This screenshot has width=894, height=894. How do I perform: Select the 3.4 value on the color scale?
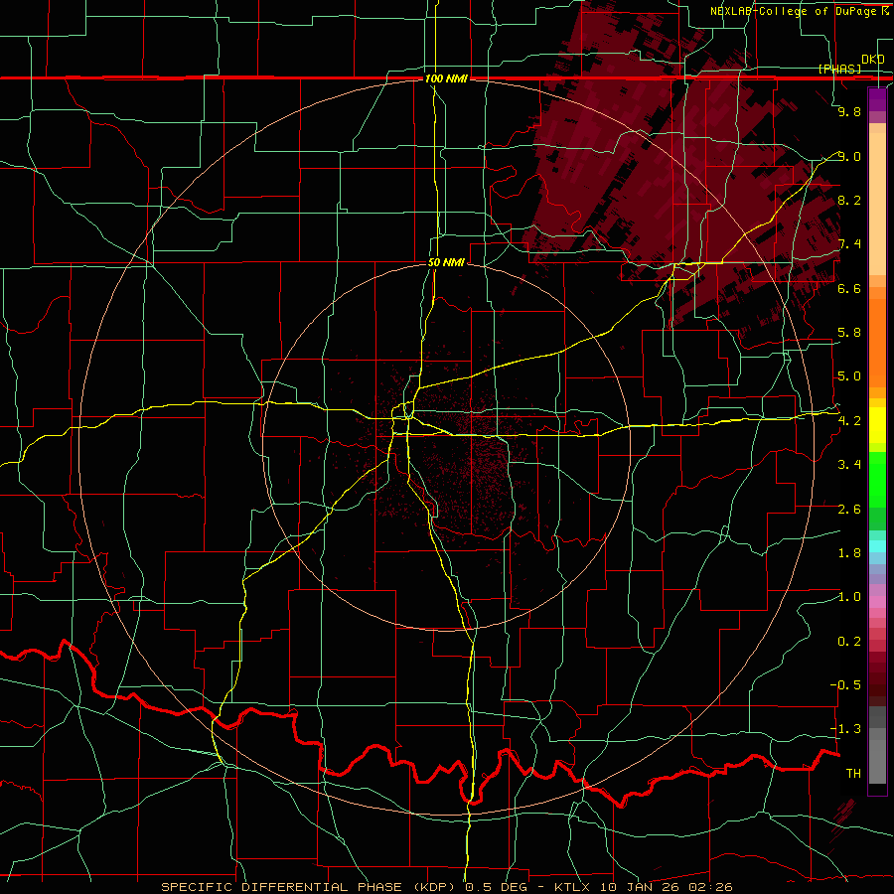pyautogui.click(x=849, y=465)
